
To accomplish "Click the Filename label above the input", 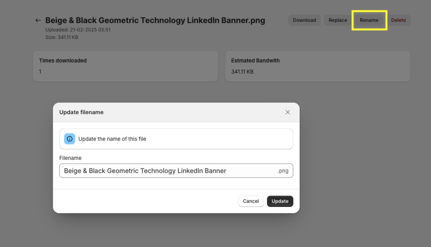I will point(70,158).
